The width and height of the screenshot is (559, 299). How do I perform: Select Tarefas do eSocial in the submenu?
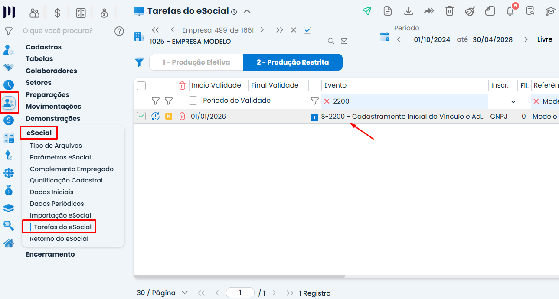(x=63, y=227)
